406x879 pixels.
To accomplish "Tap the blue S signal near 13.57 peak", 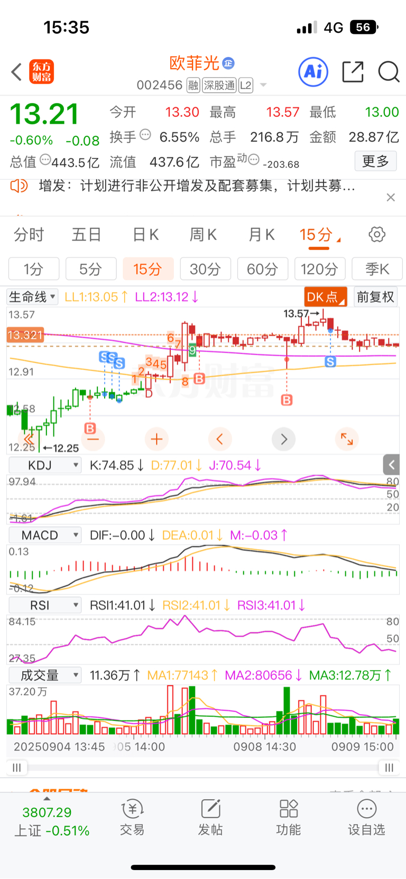I will pyautogui.click(x=330, y=362).
